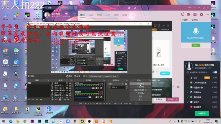Move scene up in Scenes panel
Image resolution: width=221 pixels, height=124 pixels.
[x=37, y=100]
